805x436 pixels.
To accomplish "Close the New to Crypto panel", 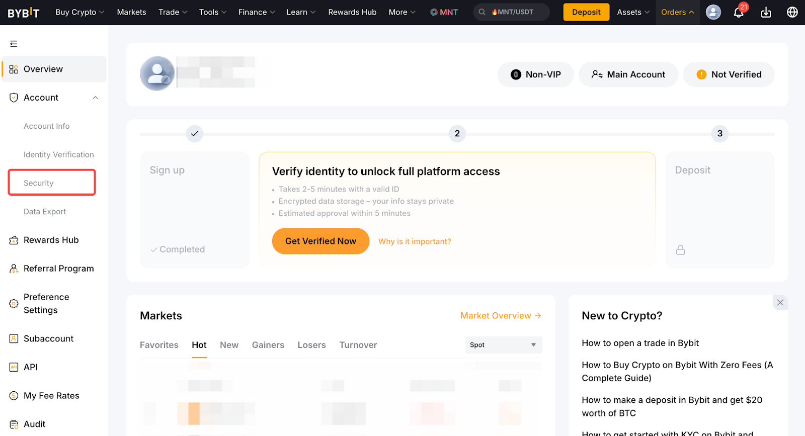I will (x=780, y=303).
